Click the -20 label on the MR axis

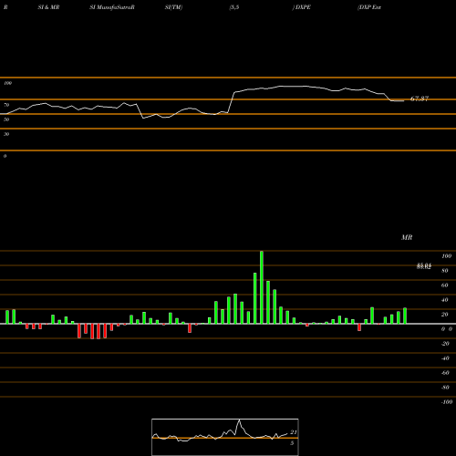[x=445, y=344]
